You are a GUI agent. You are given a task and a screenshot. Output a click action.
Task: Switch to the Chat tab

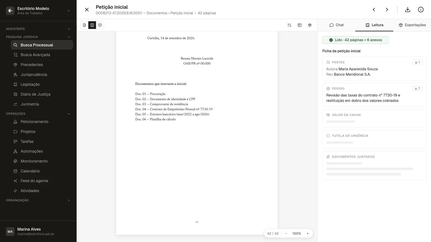[336, 25]
